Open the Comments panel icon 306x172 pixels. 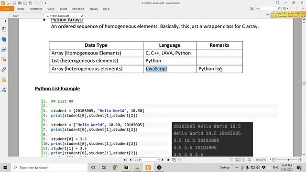[x=4, y=59]
